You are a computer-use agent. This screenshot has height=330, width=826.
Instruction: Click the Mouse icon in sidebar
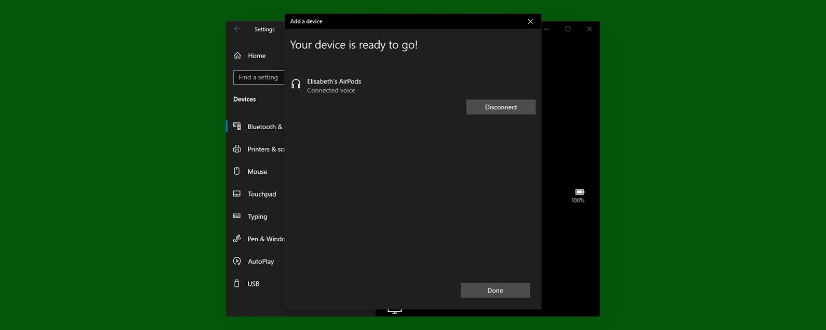click(237, 171)
